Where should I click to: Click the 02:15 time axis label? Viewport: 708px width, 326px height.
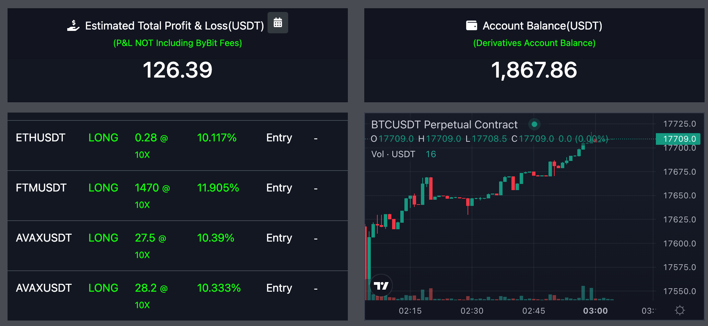click(x=410, y=311)
